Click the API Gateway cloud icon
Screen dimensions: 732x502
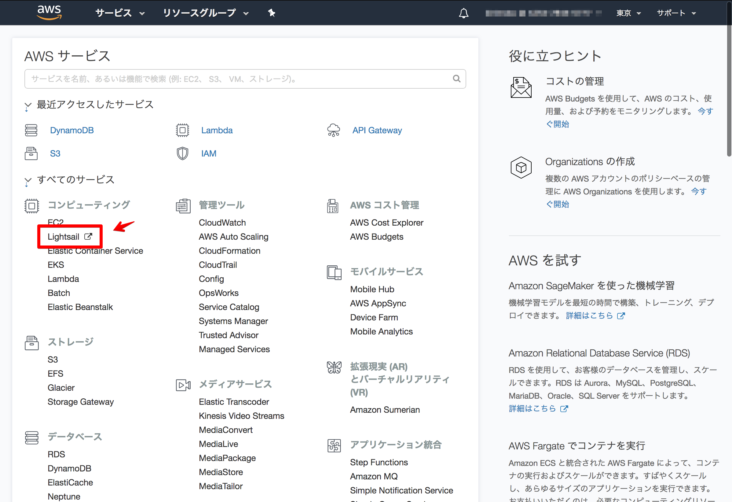334,130
